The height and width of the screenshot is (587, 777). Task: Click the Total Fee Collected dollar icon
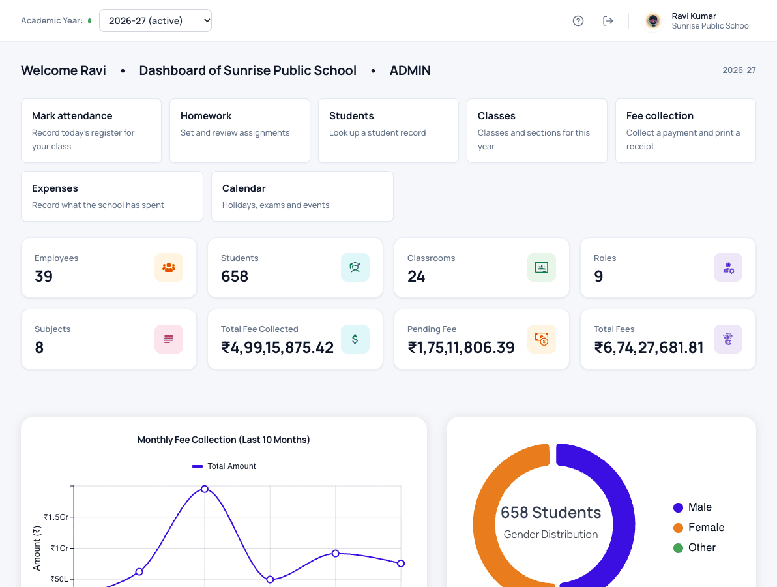355,339
